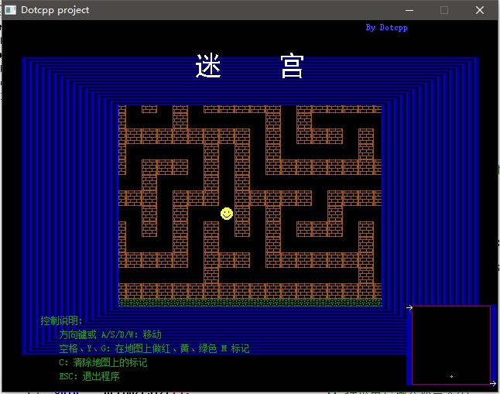Click the red, yellow, green marker instruction line
This screenshot has width=500, height=394.
153,348
